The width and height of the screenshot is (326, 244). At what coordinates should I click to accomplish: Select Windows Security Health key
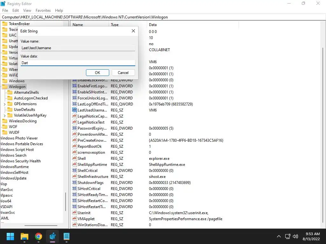click(20, 161)
